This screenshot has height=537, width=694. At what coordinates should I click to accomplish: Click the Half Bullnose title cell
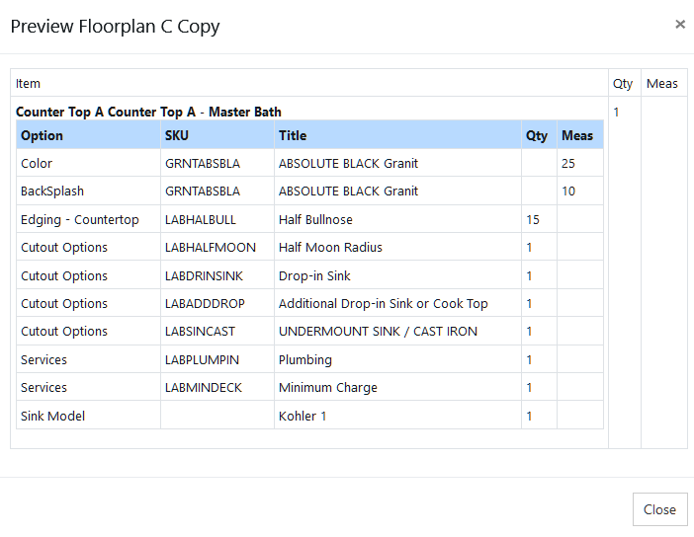(315, 219)
